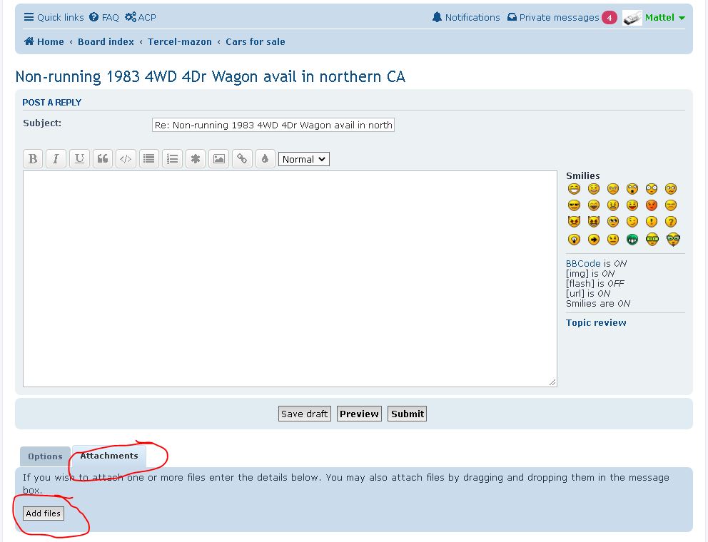This screenshot has width=708, height=542.
Task: Click the red 4 unread messages badge
Action: (610, 18)
